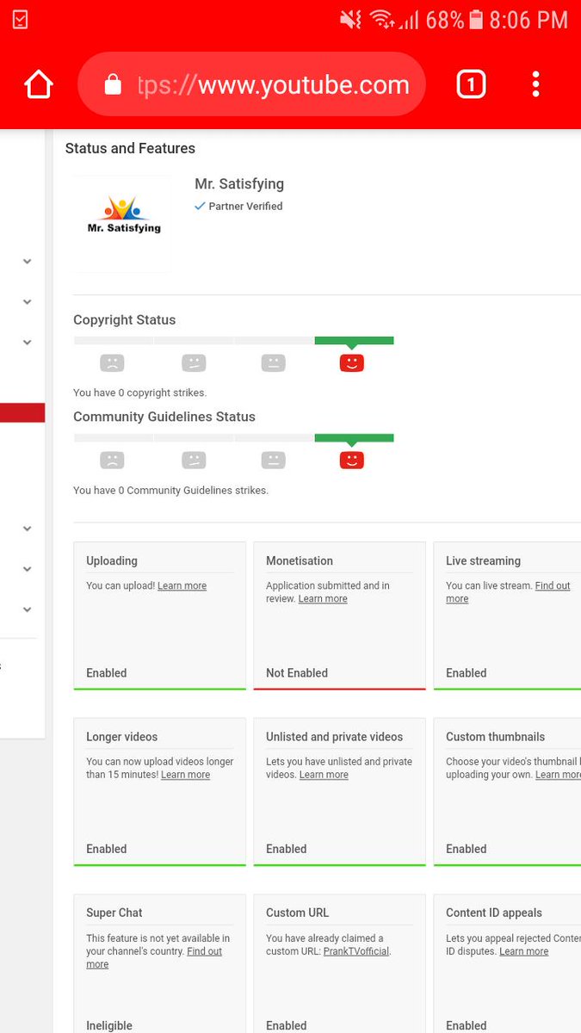Tap the Wi-Fi status bar icon

point(381,19)
